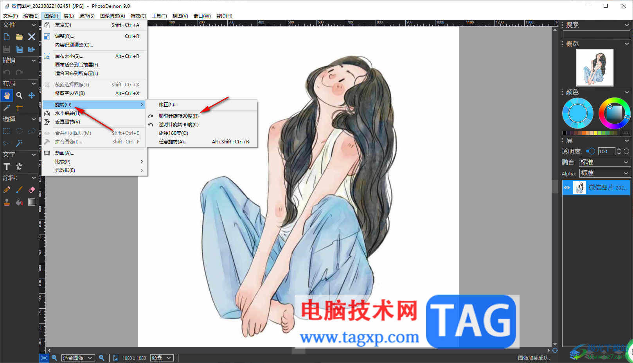Collapse the 层 panel
Screen dimensions: 633x363
coord(627,141)
